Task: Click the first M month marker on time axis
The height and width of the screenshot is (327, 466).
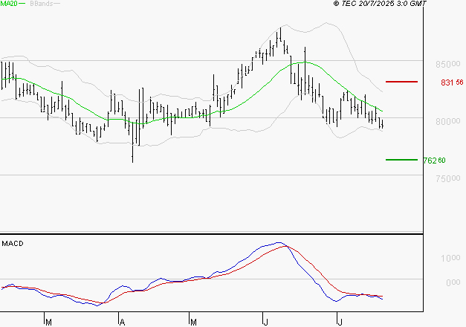Action: (49, 322)
